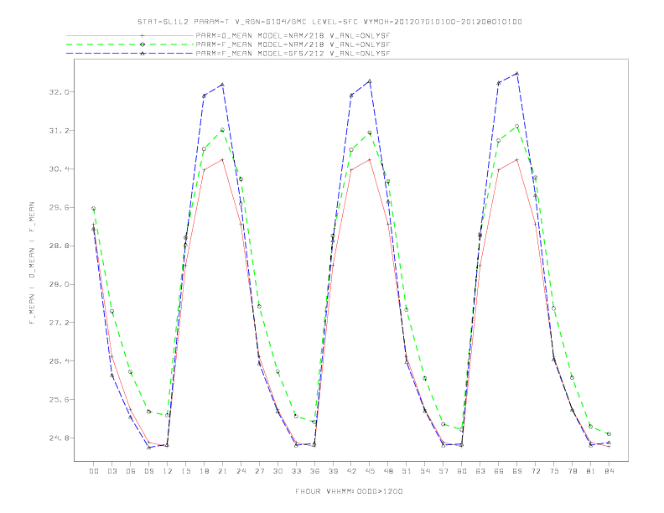Click the x-axis tick label 45

tap(370, 471)
